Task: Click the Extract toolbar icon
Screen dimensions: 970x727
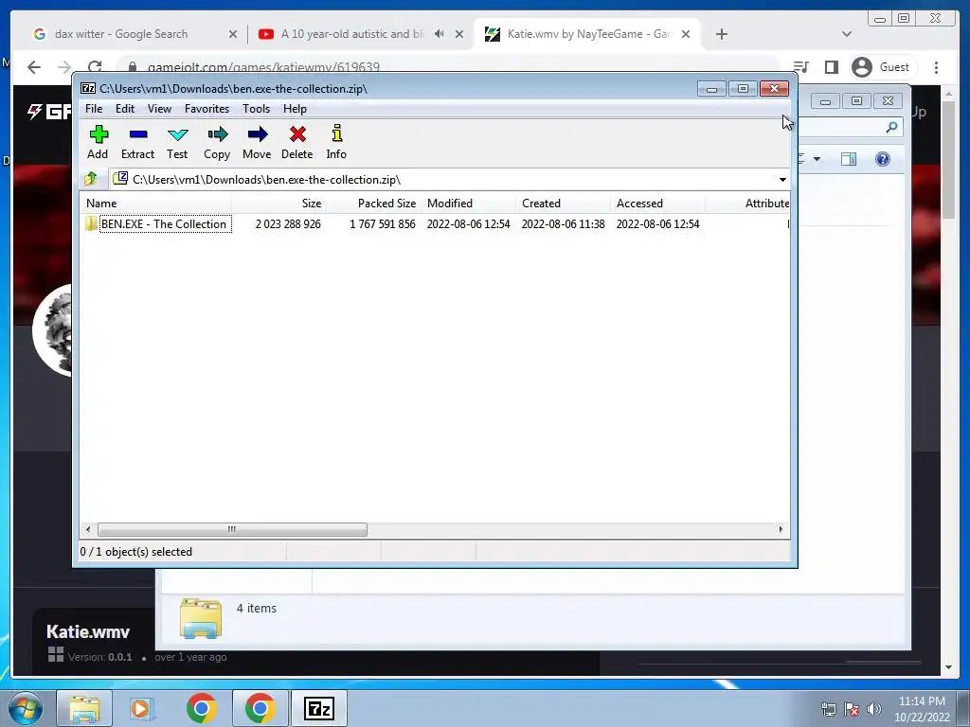Action: 137,142
